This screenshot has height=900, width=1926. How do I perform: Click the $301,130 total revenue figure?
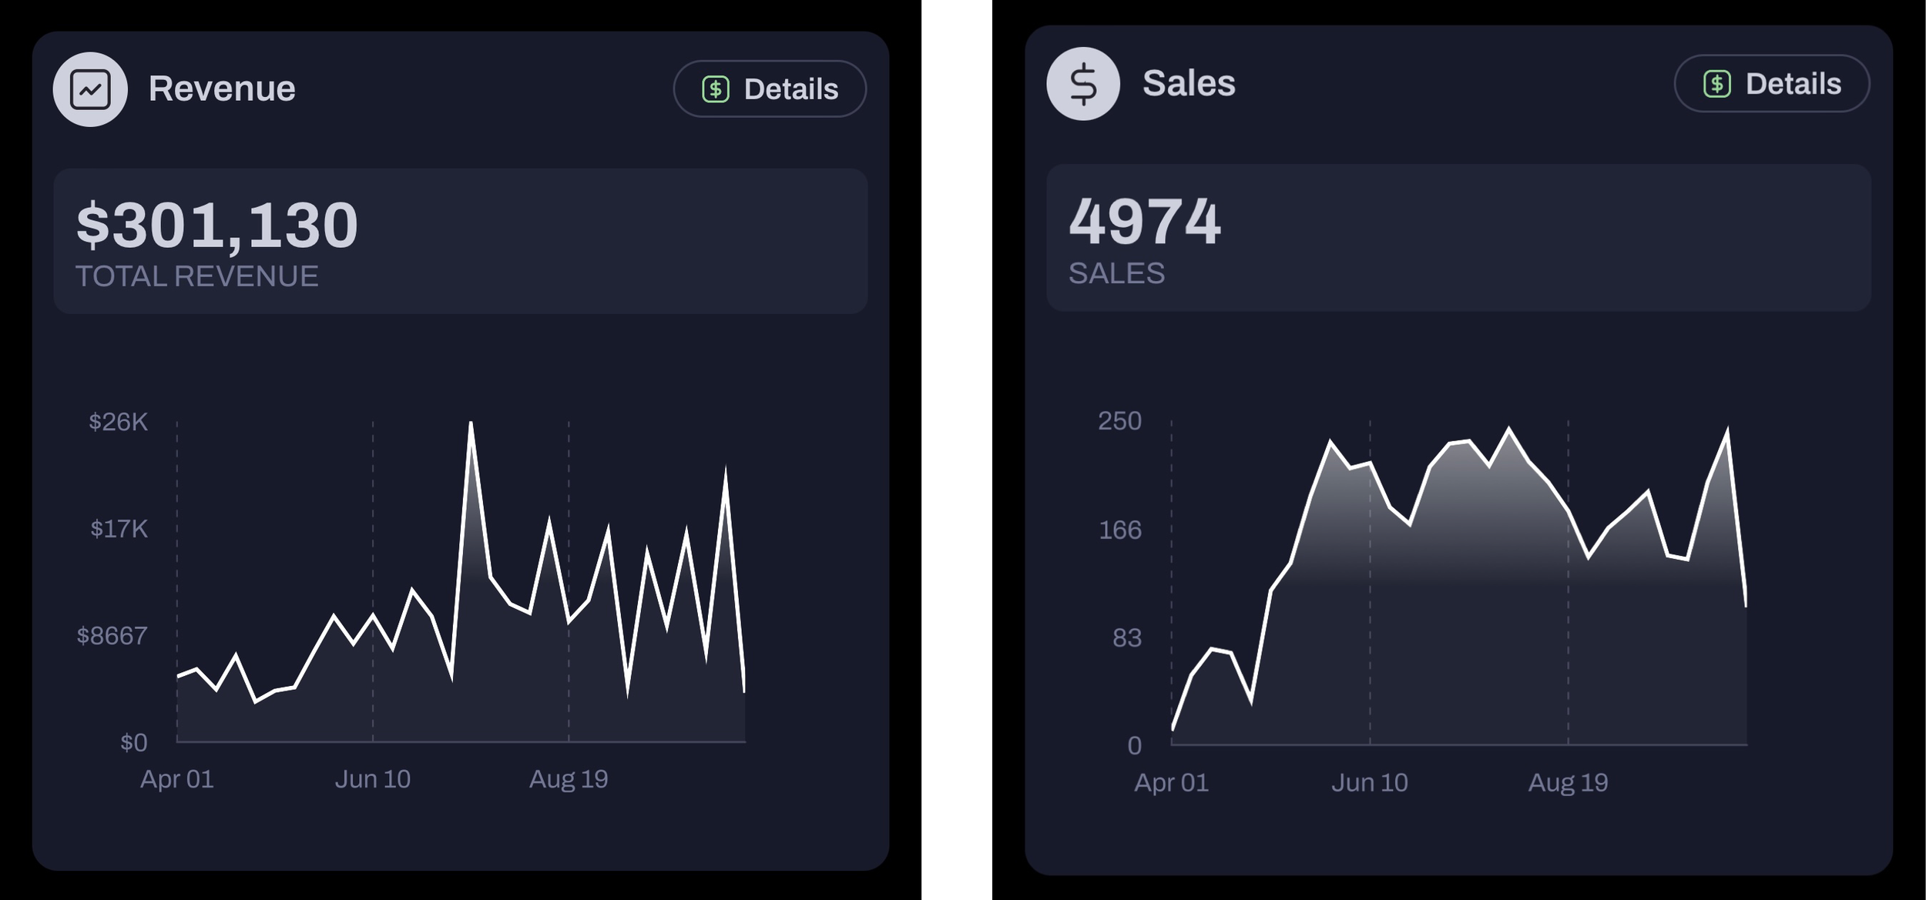click(x=217, y=226)
